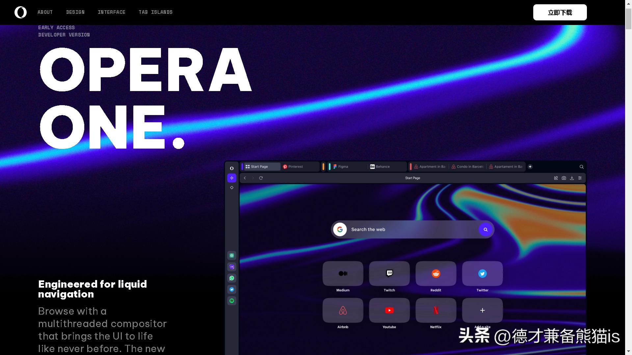Open Spotify in the sidebar
This screenshot has height=355, width=632.
(232, 301)
